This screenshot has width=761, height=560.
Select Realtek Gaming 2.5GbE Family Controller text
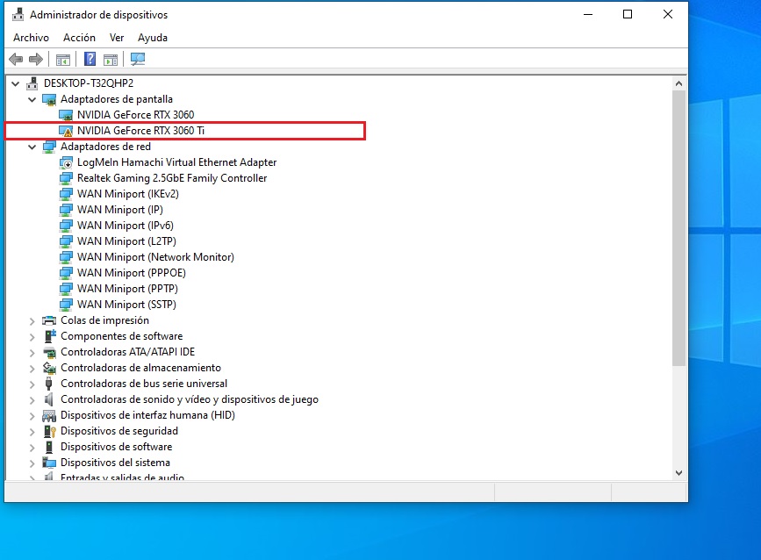pyautogui.click(x=172, y=178)
